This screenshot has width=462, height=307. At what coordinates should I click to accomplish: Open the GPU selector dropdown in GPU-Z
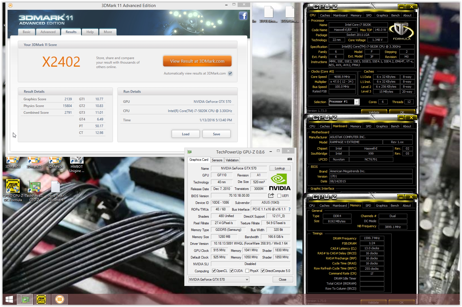219,279
